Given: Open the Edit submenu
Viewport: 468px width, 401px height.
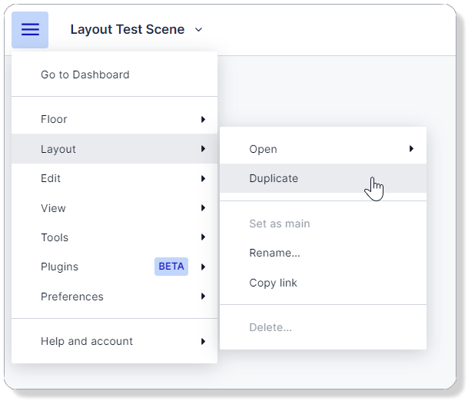Looking at the screenshot, I should click(51, 178).
